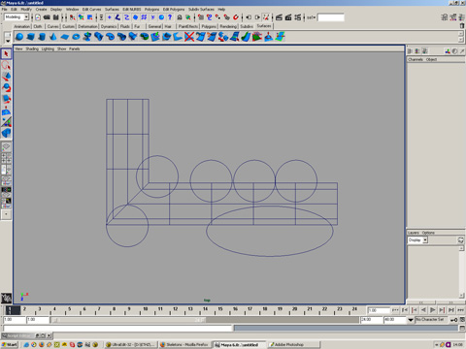Click the last-used tool icon in toolbox
This screenshot has width=466, height=349.
(6, 133)
